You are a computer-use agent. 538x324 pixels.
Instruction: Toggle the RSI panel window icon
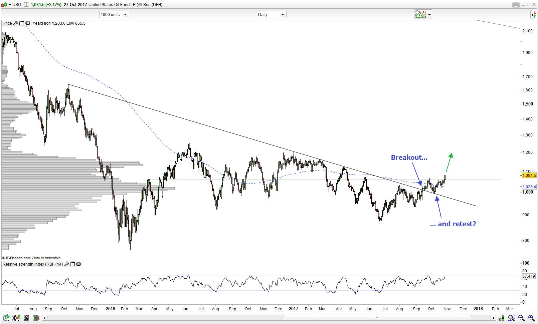[x=72, y=264]
